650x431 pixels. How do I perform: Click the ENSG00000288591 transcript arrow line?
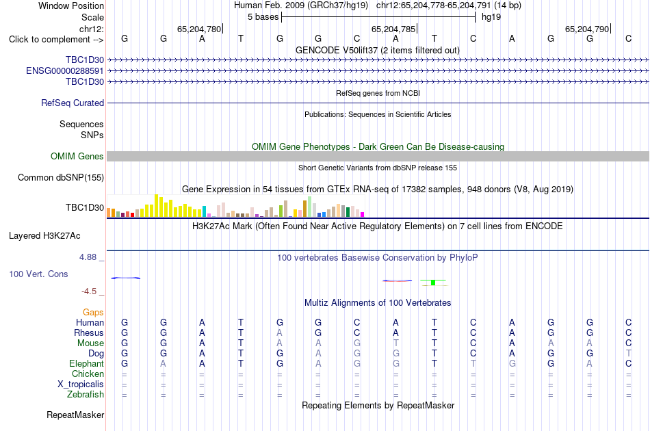click(x=378, y=71)
